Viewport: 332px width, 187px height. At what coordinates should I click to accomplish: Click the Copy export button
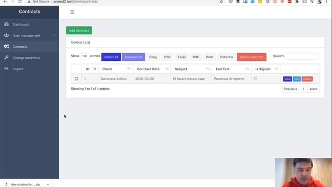(153, 57)
